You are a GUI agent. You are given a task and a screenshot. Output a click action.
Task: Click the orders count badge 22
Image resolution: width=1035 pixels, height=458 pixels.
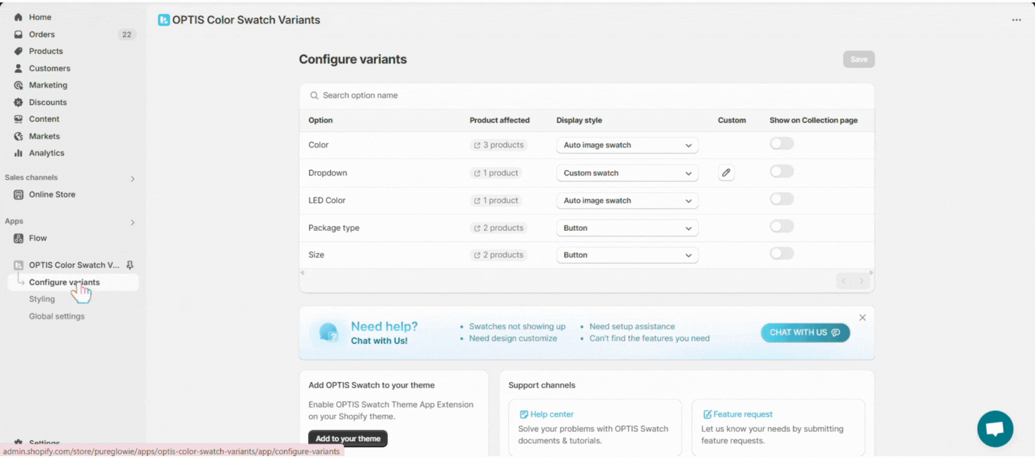[x=127, y=34]
